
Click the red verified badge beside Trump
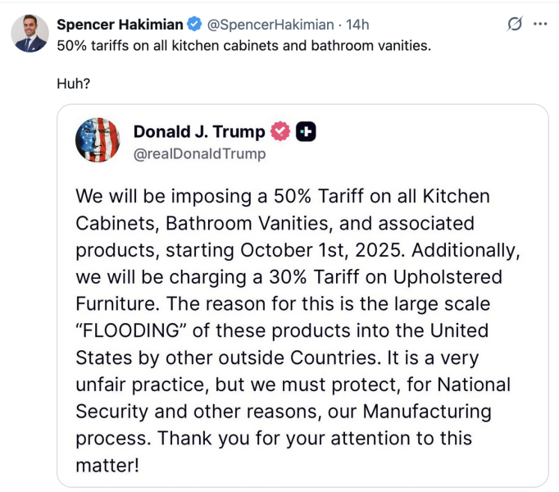click(x=280, y=131)
